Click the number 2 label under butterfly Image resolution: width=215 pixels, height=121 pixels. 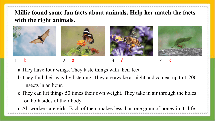(x=64, y=60)
